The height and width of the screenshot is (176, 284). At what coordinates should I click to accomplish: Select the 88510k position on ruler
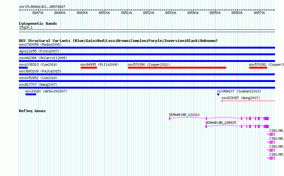[127, 13]
